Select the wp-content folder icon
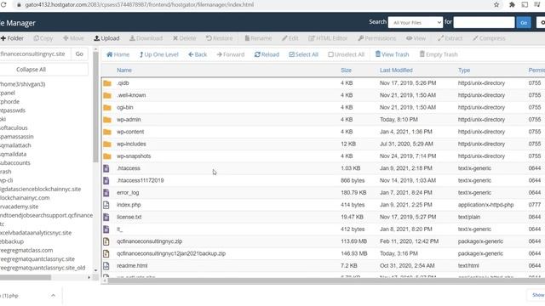 click(107, 132)
